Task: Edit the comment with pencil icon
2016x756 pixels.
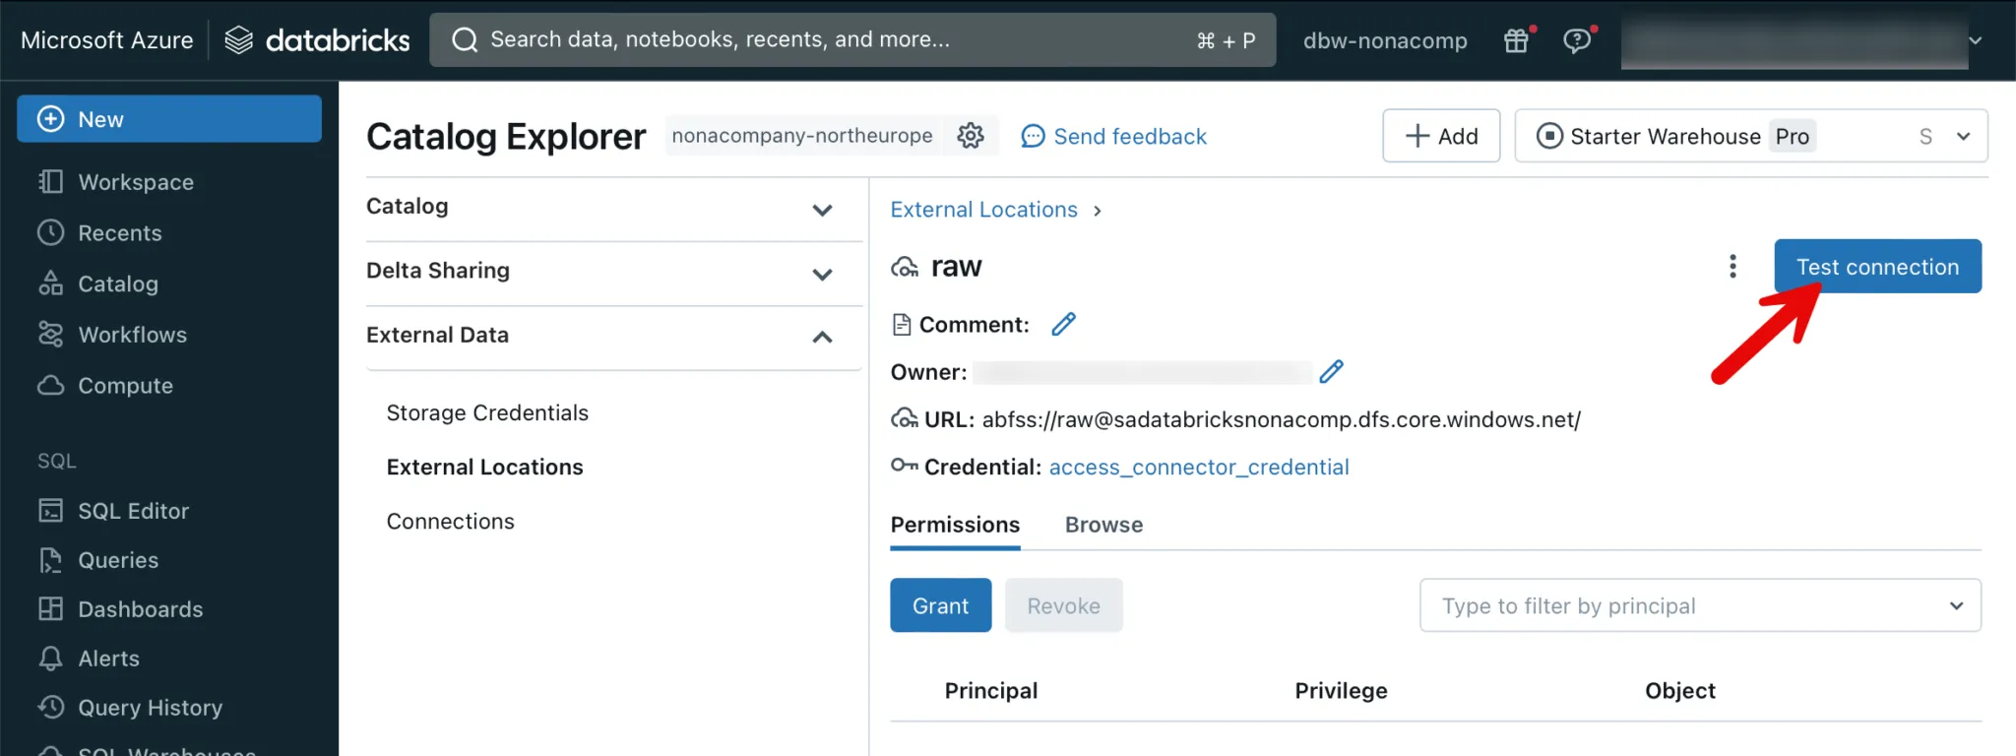Action: [1063, 325]
